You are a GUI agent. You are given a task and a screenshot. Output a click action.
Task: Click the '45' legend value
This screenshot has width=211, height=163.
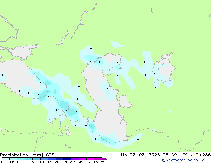click(x=95, y=162)
